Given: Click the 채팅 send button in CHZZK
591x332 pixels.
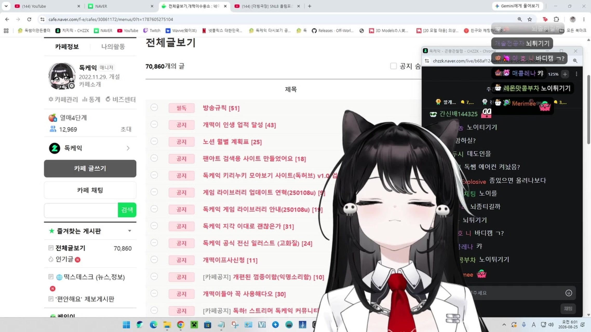Looking at the screenshot, I should 568,308.
